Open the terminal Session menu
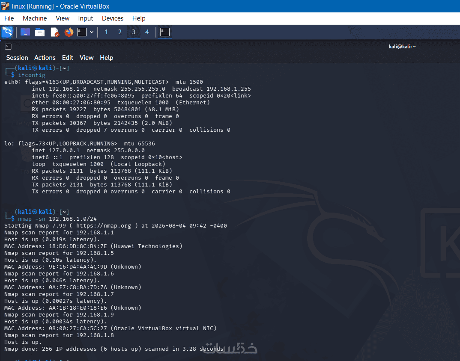460x361 pixels. (17, 58)
